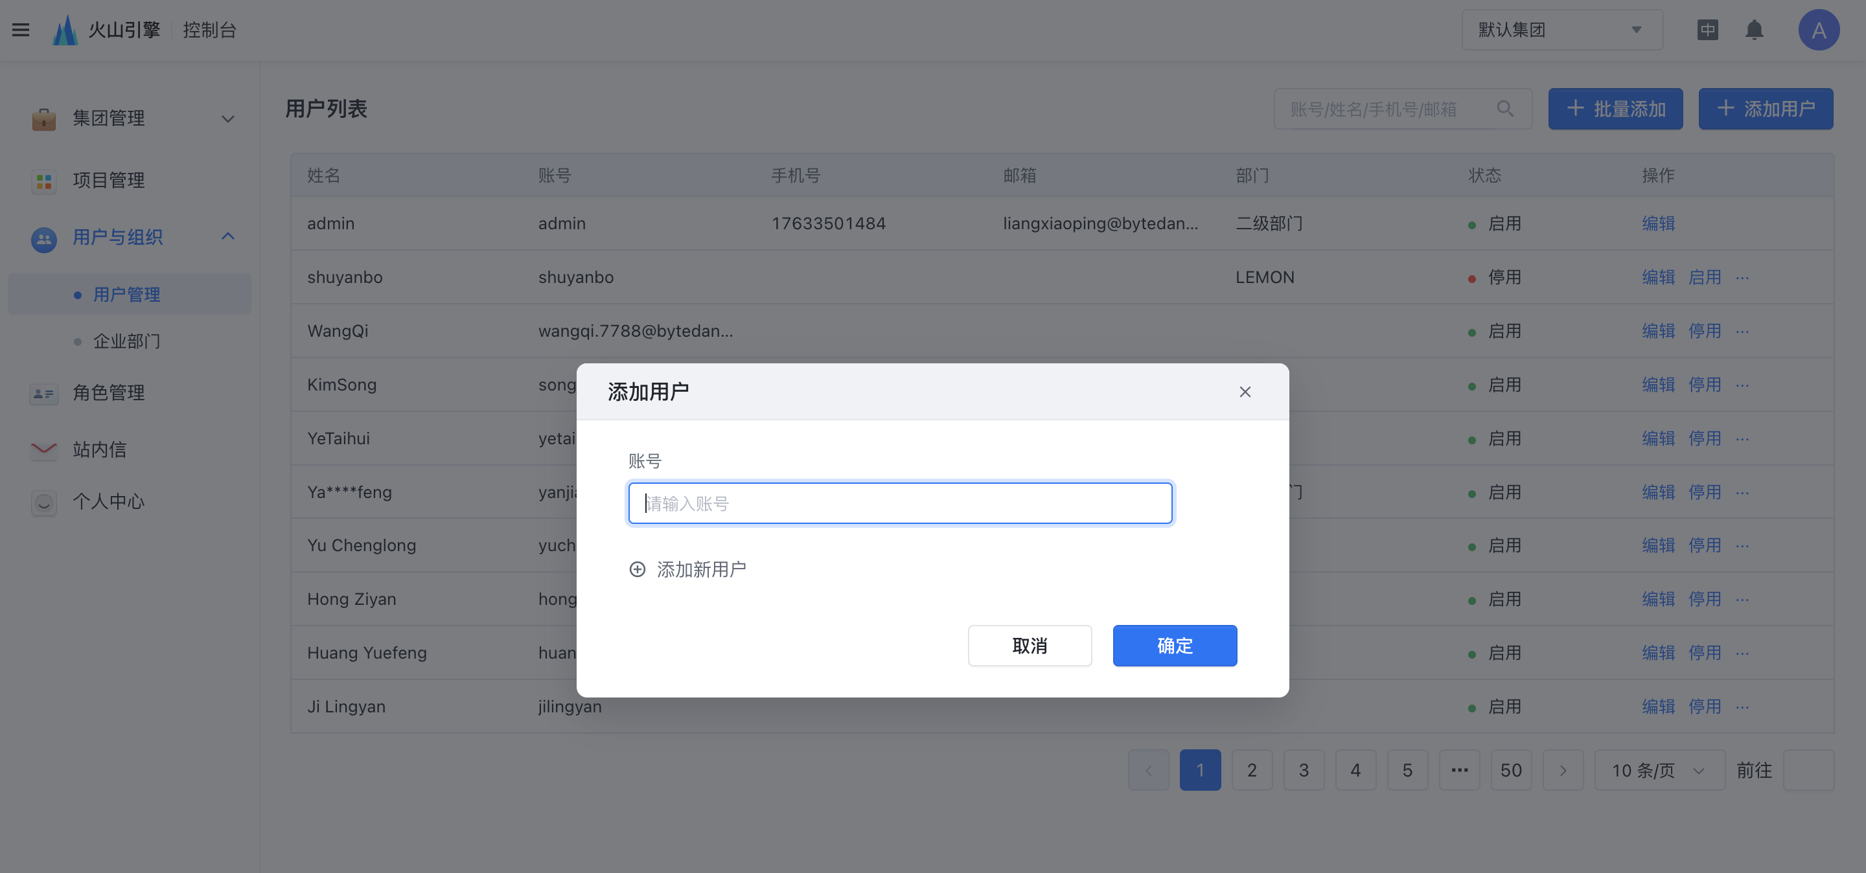Open more actions for Hong Ziyan row
Screen dimensions: 1866x873
(1742, 599)
